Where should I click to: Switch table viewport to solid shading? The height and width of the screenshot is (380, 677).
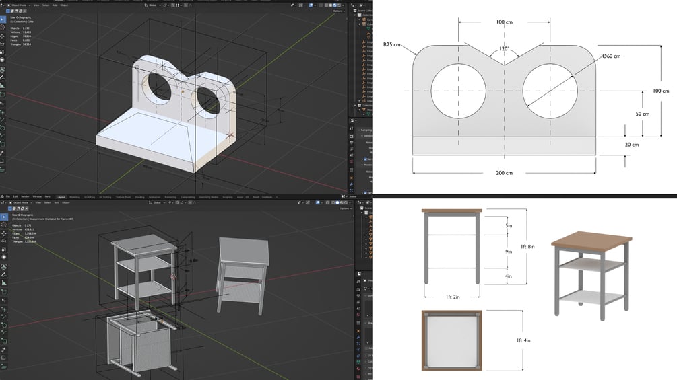tap(337, 202)
